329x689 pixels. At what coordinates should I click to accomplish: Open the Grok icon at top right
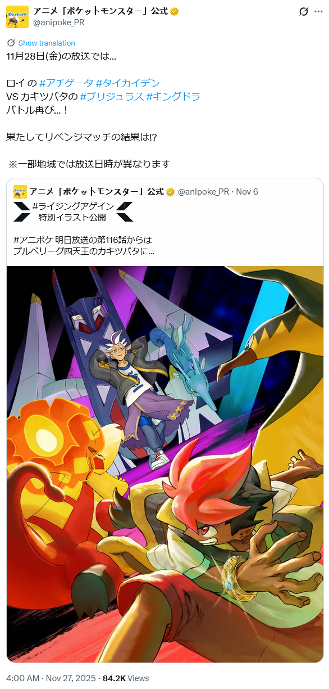point(304,11)
